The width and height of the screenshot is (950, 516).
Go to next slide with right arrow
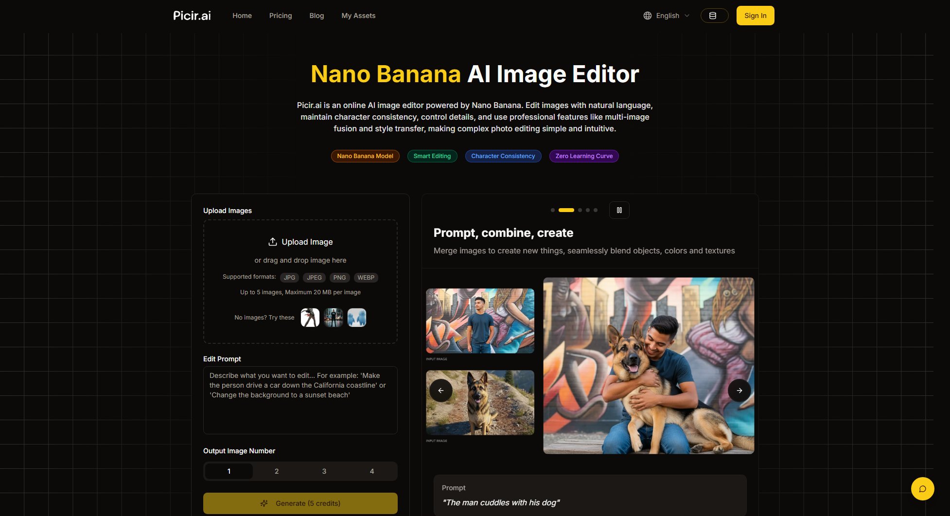click(x=739, y=391)
